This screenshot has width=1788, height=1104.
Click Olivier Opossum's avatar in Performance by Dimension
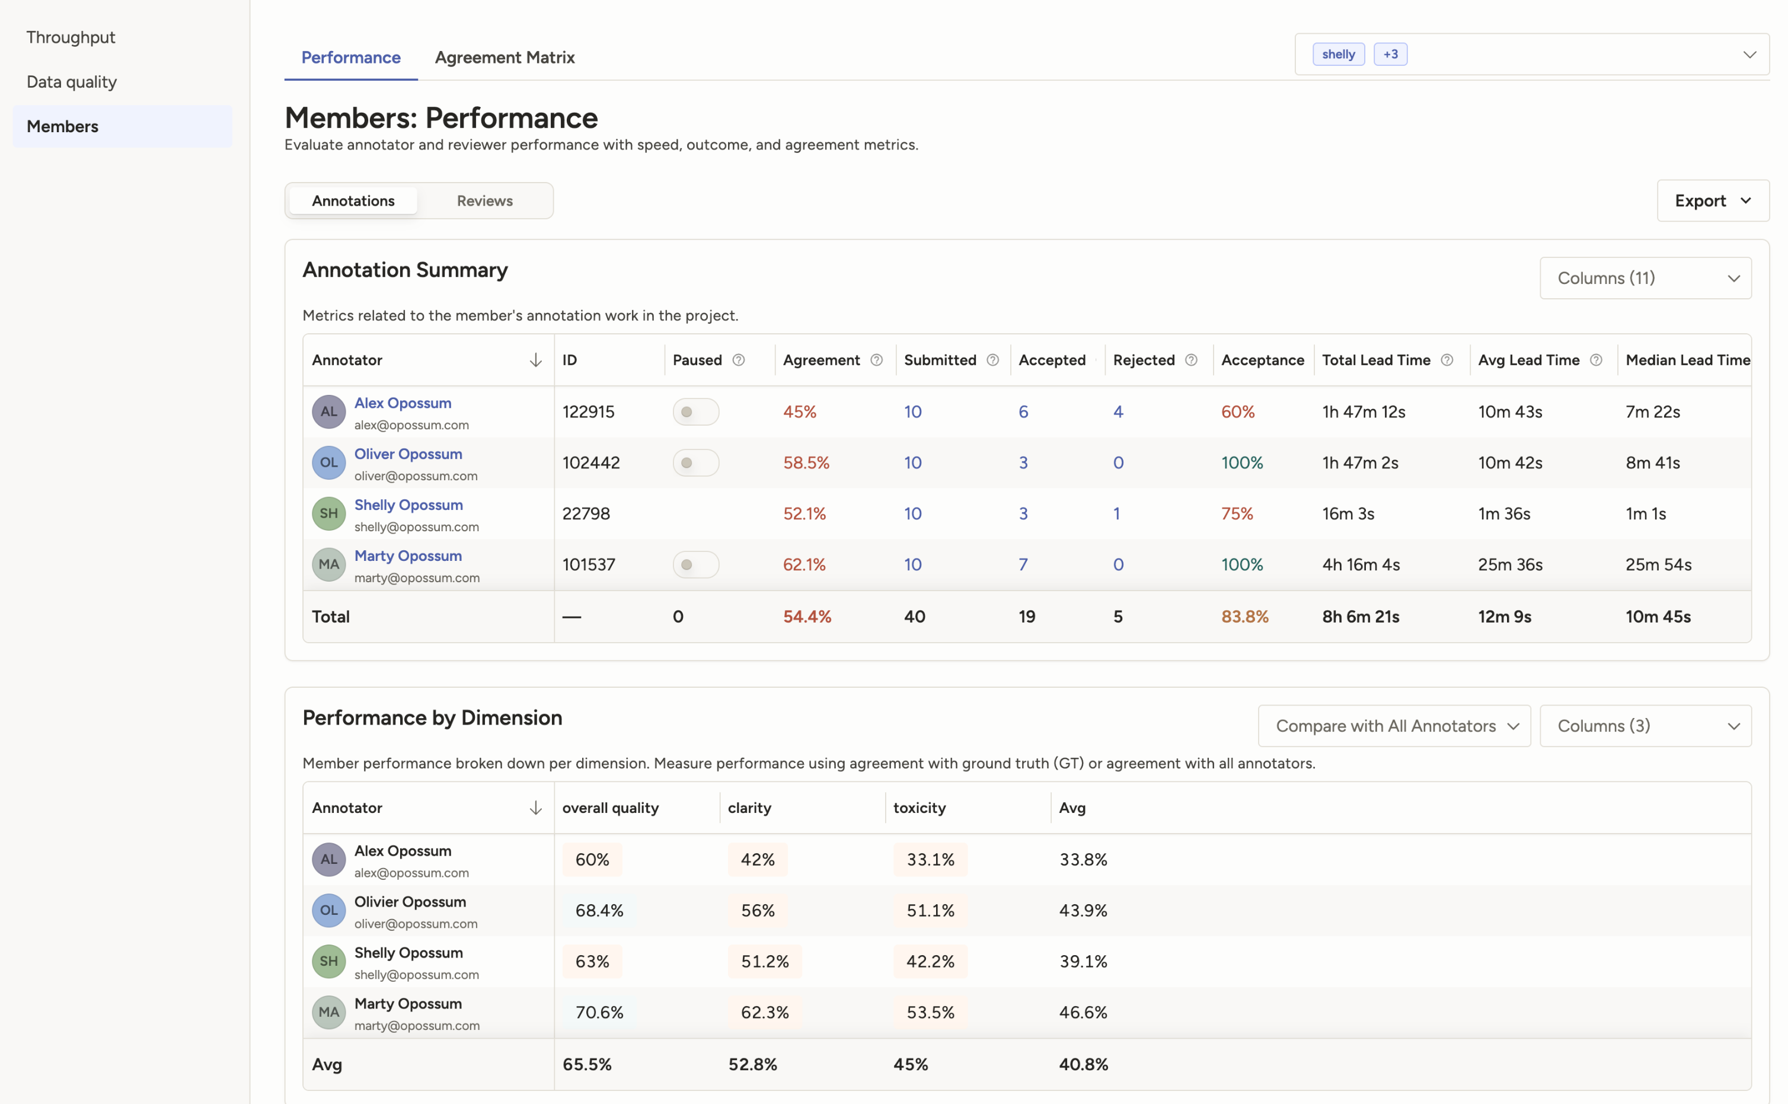click(x=328, y=911)
